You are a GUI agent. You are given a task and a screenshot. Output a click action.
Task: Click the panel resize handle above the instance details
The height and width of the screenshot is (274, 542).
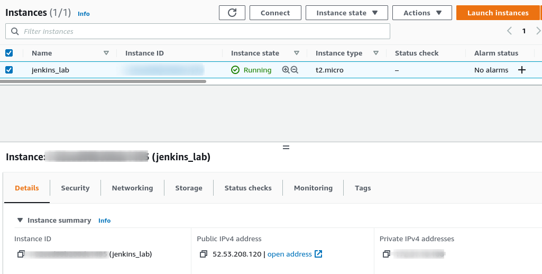coord(286,148)
